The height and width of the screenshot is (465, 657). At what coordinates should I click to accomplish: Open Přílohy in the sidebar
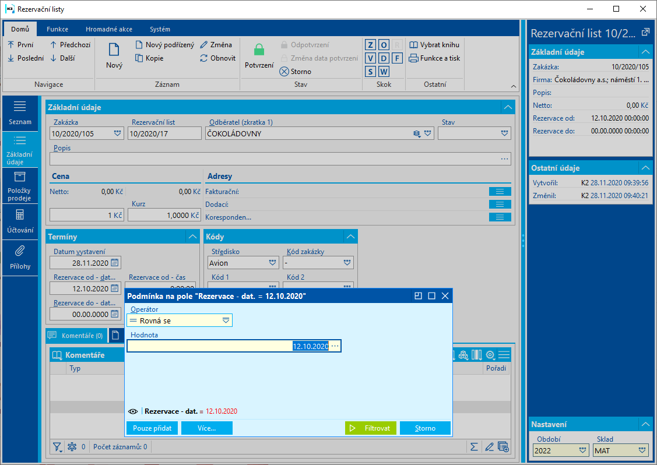[x=20, y=258]
